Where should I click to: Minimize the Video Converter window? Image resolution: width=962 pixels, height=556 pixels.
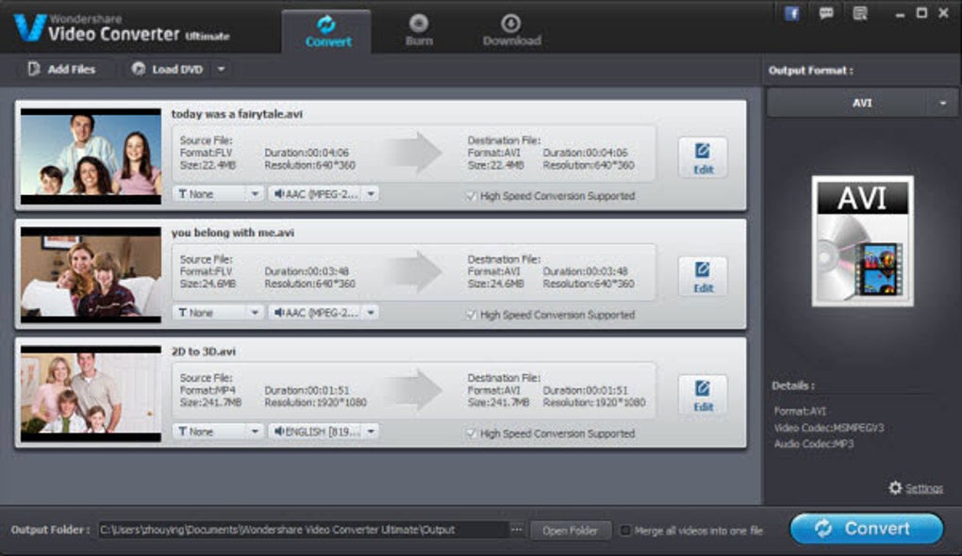click(x=900, y=14)
